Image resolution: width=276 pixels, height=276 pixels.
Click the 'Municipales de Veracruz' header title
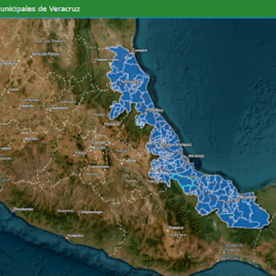[x=39, y=9]
